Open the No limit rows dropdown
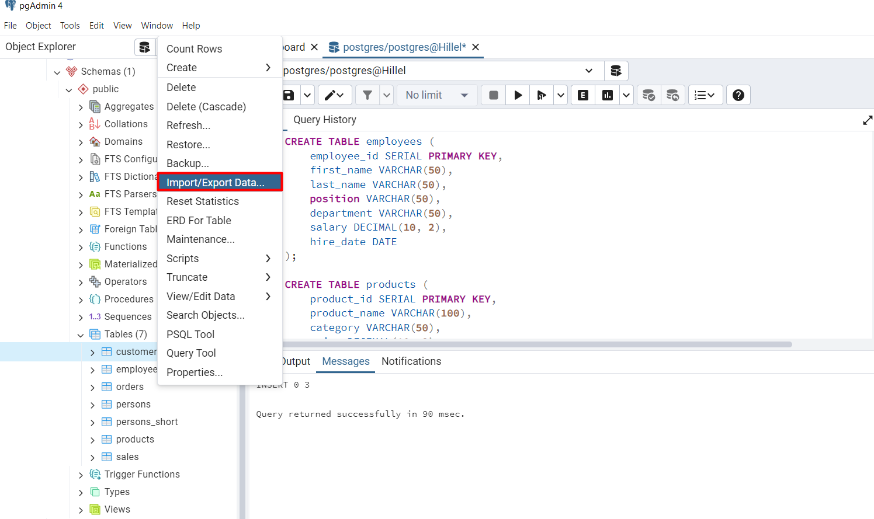 [x=437, y=95]
